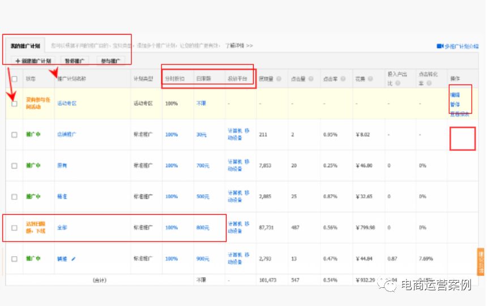Click conversion rate 7.69% cell
The width and height of the screenshot is (487, 306).
click(426, 259)
